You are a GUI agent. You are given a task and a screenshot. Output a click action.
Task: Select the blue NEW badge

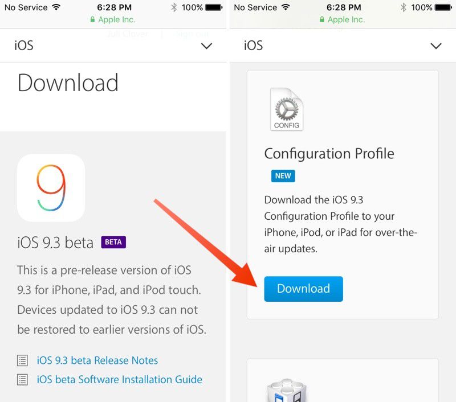pos(283,176)
